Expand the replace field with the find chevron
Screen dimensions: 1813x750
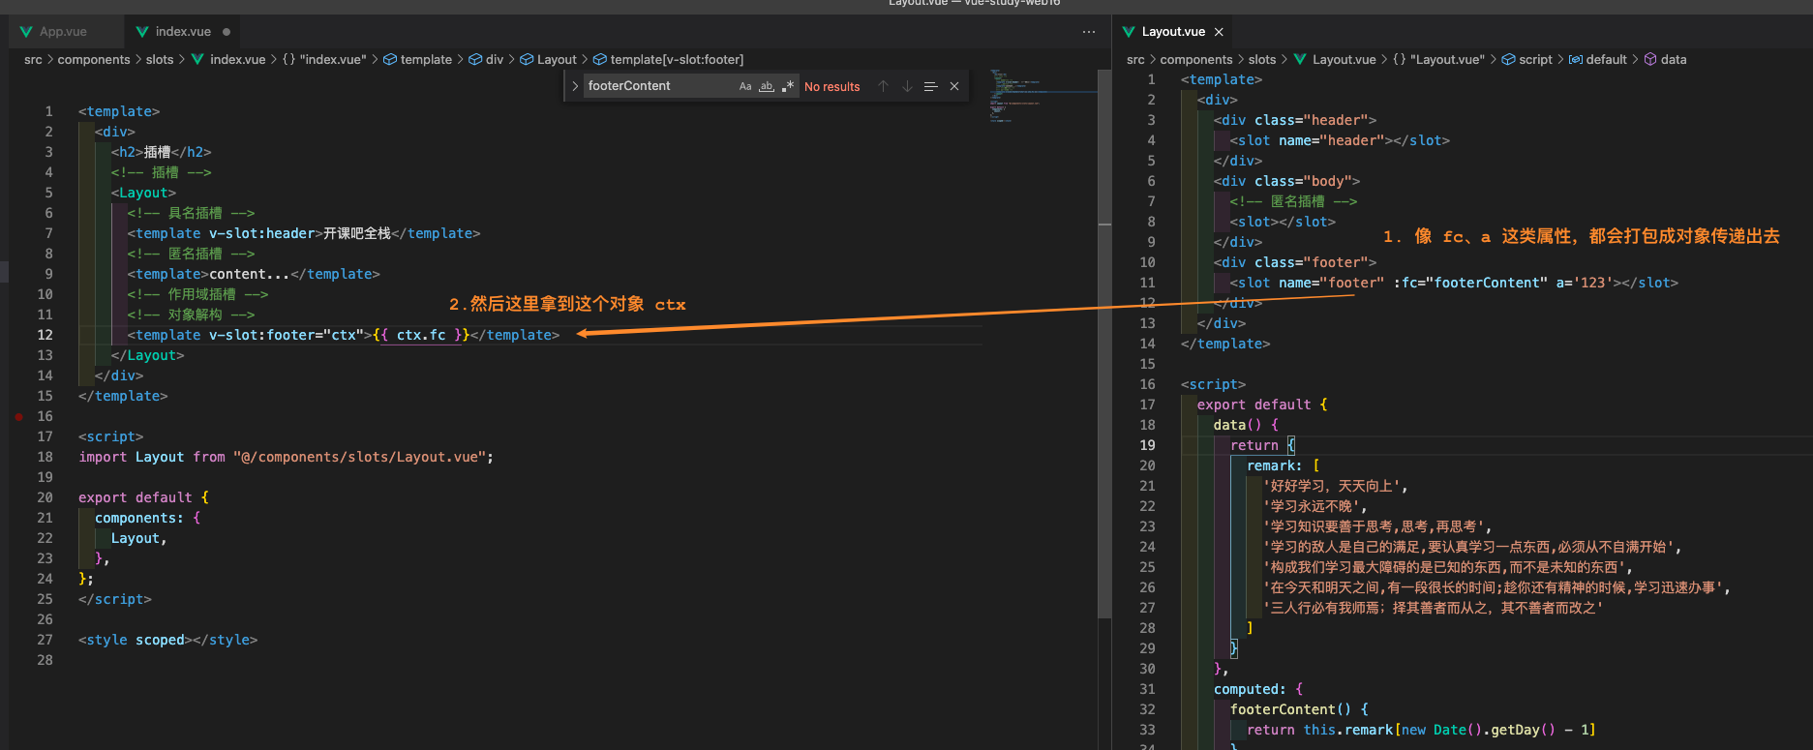coord(575,86)
